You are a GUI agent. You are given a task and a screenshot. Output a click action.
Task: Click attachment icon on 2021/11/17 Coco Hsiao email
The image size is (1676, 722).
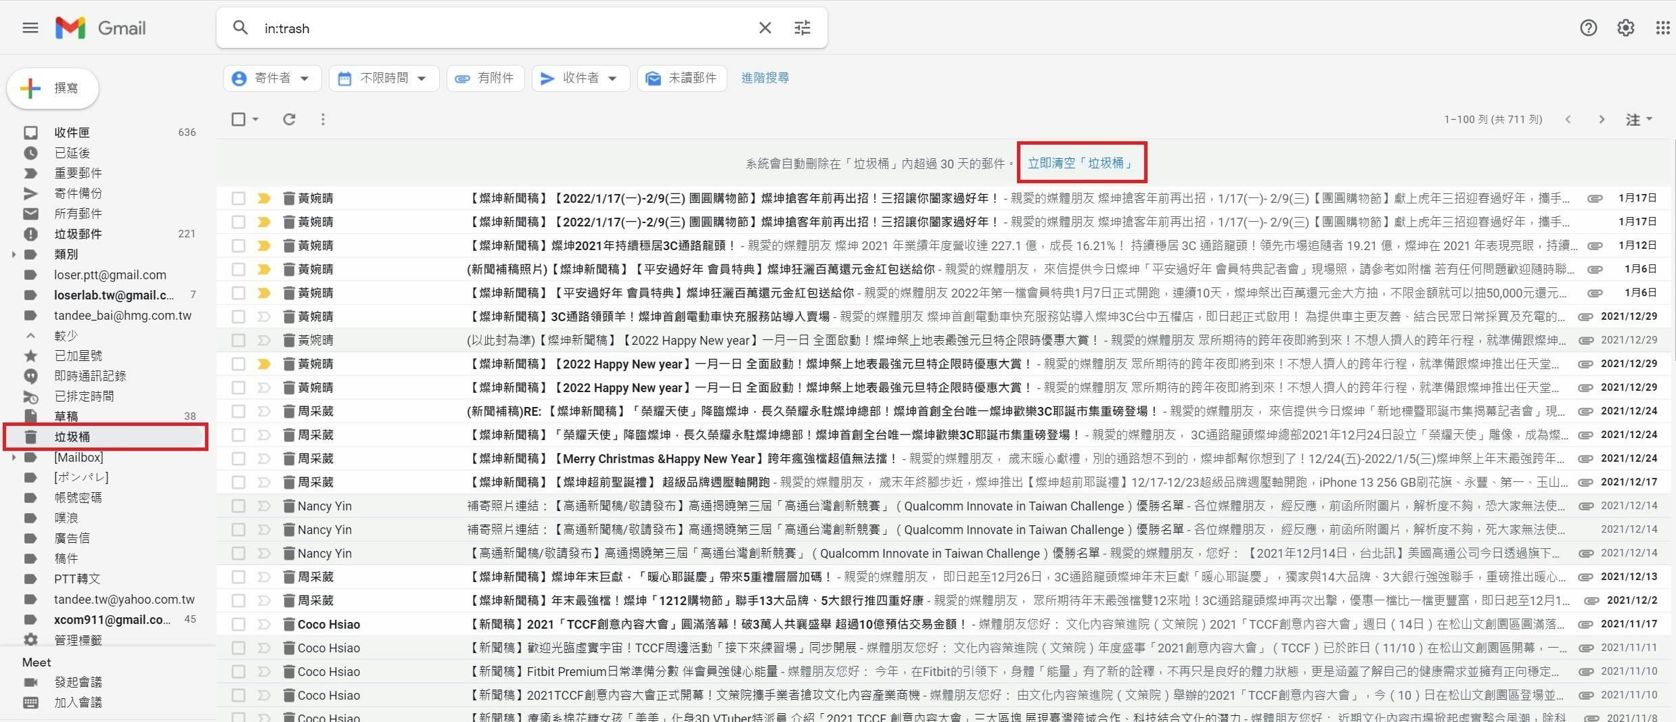tap(1585, 625)
